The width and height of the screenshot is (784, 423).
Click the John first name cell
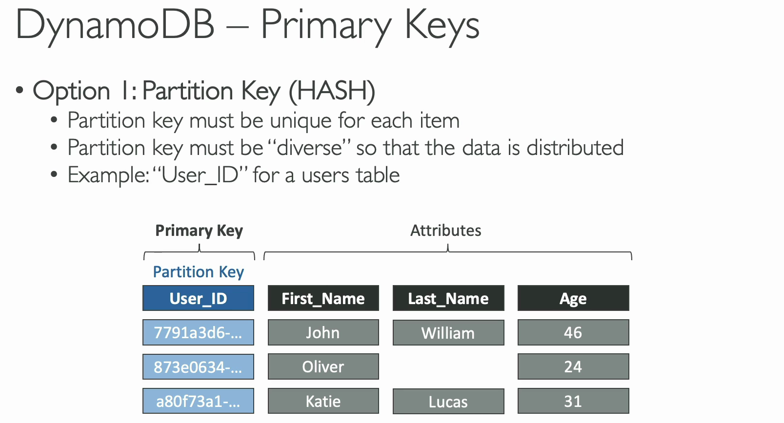coord(323,332)
